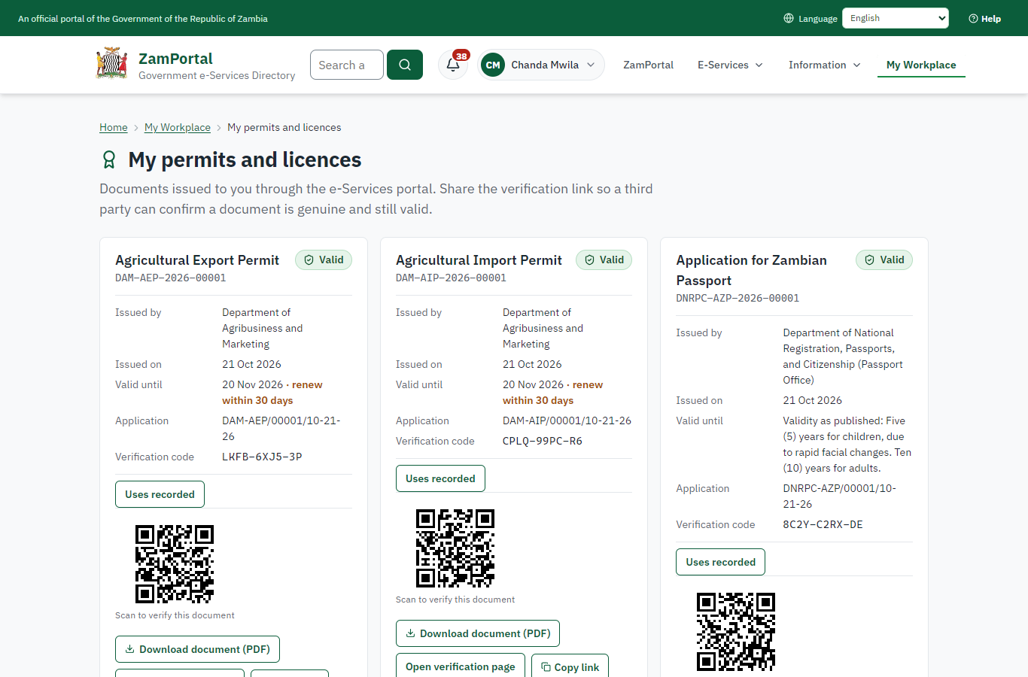The image size is (1028, 677).
Task: Open the Language dropdown showing English
Action: [896, 18]
